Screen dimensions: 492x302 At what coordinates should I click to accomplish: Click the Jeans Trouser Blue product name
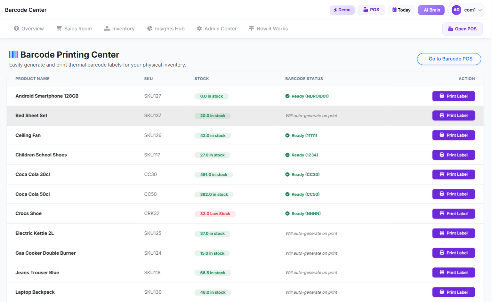pos(37,273)
